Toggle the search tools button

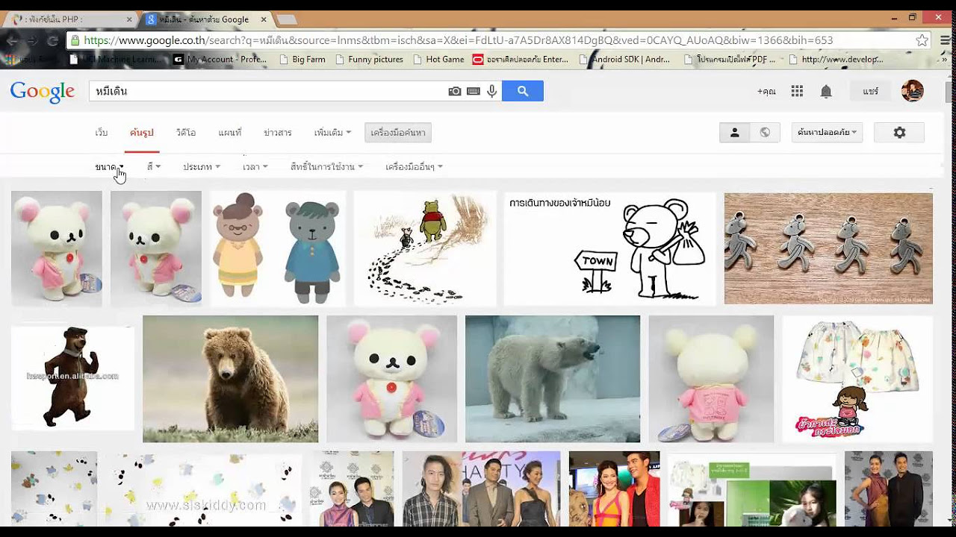tap(398, 133)
